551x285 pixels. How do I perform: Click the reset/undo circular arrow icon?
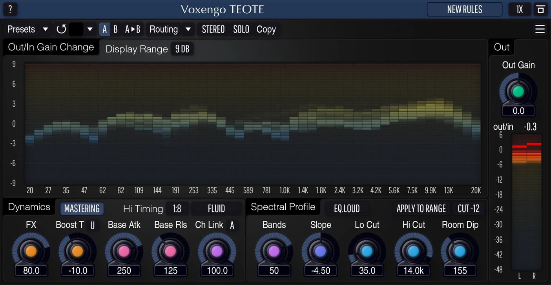(x=61, y=29)
